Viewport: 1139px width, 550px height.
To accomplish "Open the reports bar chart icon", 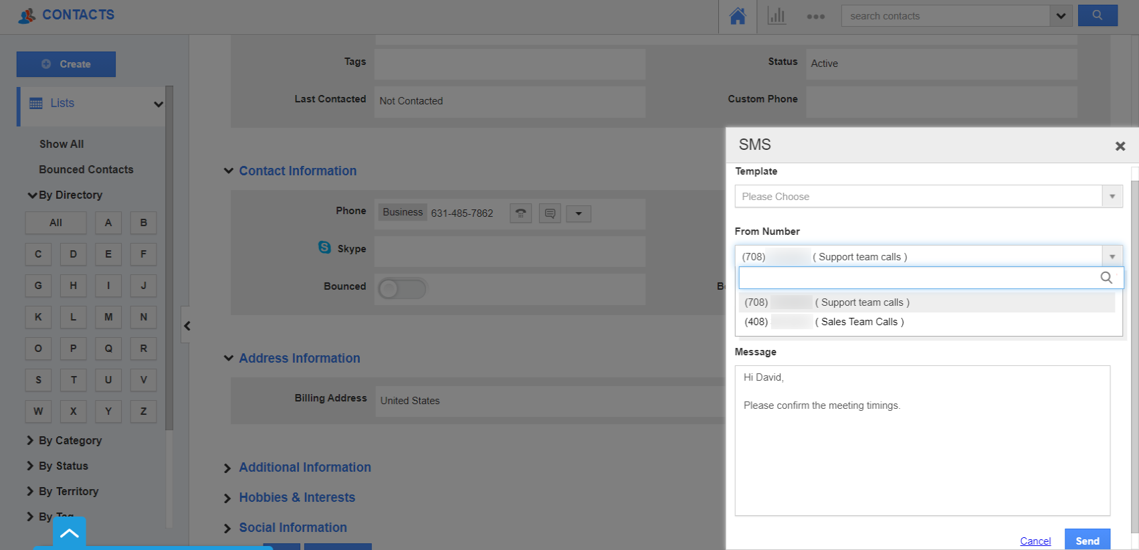I will [776, 16].
